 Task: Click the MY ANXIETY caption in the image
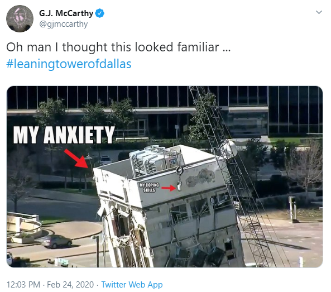point(64,135)
